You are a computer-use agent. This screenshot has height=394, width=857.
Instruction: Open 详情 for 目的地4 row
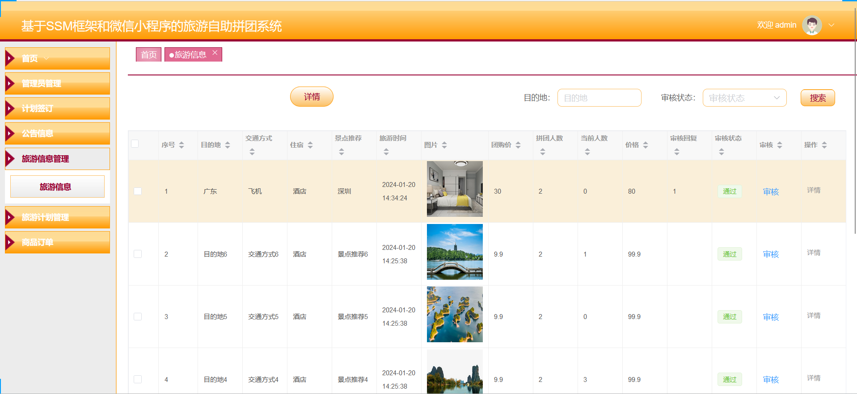(x=814, y=378)
